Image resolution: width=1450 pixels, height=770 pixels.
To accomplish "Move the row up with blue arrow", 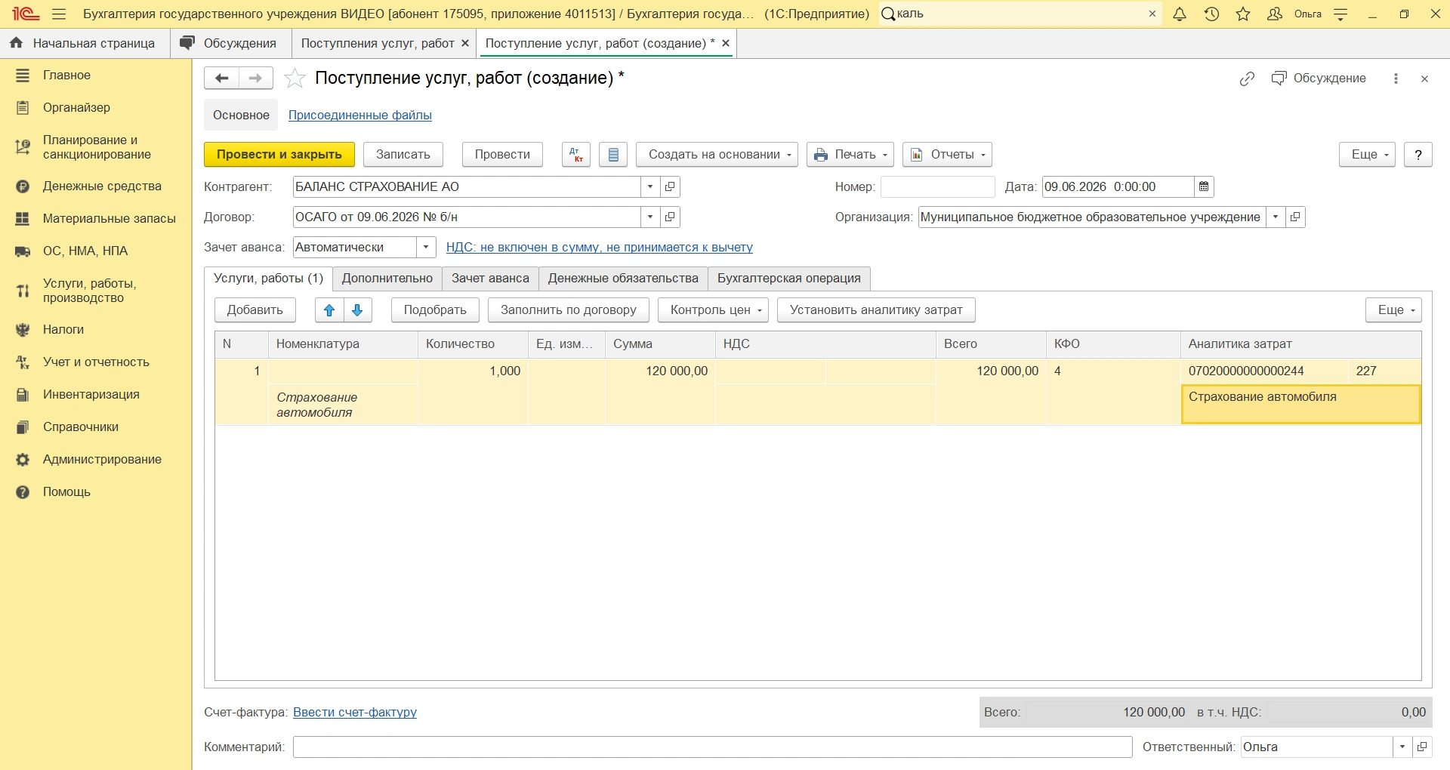I will pyautogui.click(x=329, y=310).
